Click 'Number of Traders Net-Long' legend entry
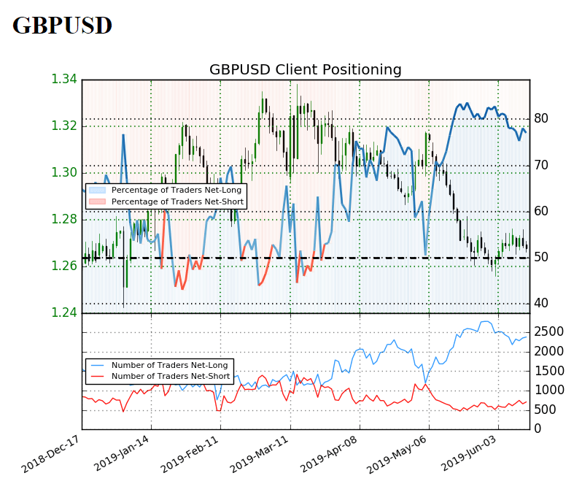Image resolution: width=574 pixels, height=484 pixels. (168, 365)
